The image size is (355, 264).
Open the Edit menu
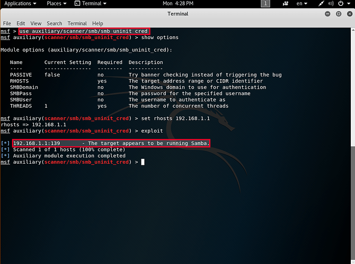point(21,23)
